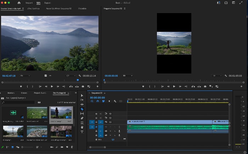Click Insert in the Source monitor
This screenshot has height=154, width=248.
[x=71, y=87]
